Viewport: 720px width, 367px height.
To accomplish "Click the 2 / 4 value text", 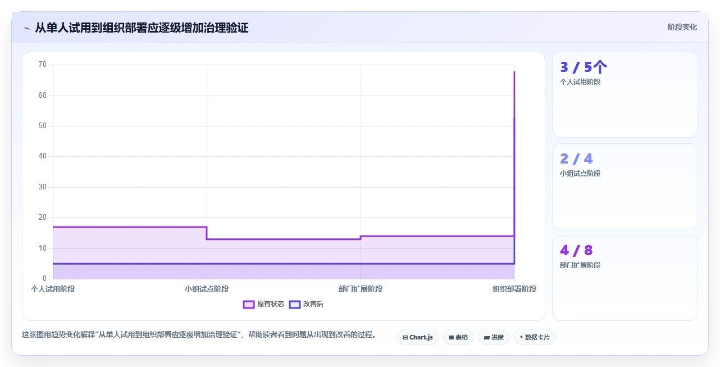I will [x=576, y=158].
